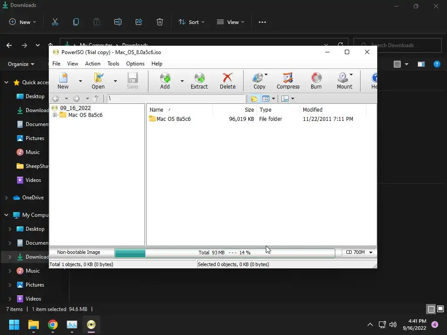
Task: Open the pane layout dropdown arrow
Action: pyautogui.click(x=292, y=99)
